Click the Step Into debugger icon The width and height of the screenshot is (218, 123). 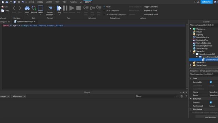click(86, 8)
